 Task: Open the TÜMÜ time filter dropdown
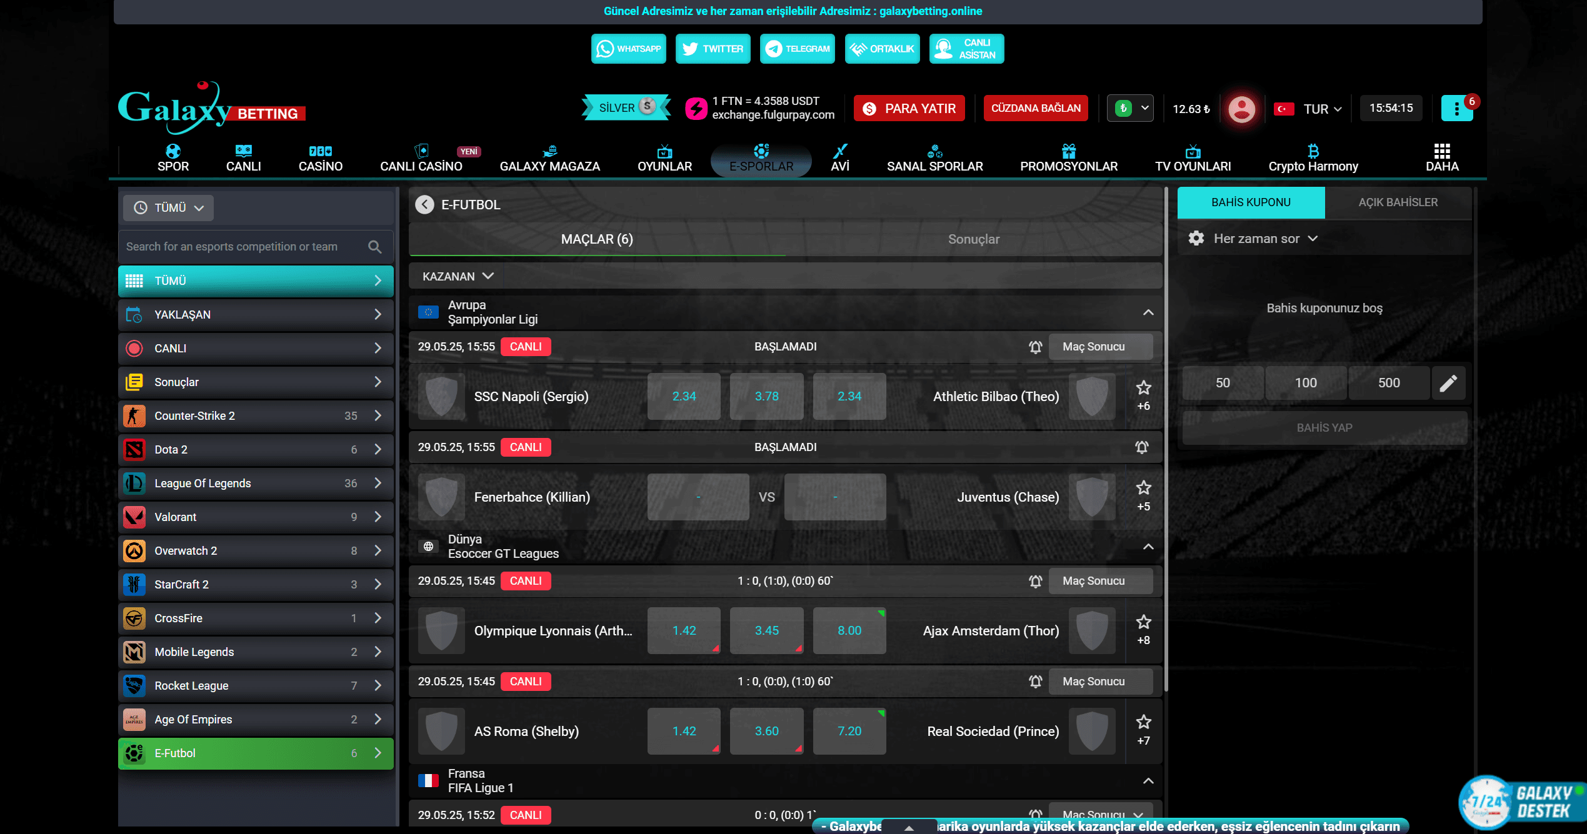coord(169,208)
